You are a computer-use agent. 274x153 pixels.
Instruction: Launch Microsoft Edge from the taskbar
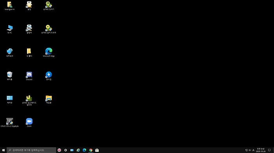point(85,150)
